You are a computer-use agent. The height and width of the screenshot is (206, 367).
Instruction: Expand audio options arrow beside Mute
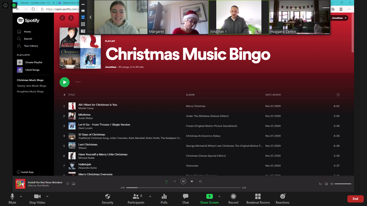21,196
